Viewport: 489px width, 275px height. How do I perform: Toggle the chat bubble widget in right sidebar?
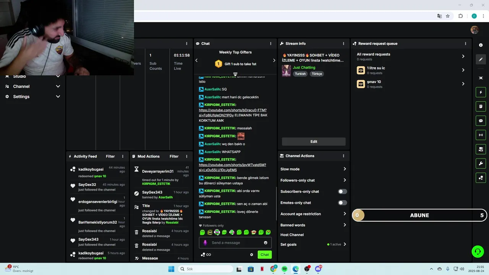pos(481,121)
